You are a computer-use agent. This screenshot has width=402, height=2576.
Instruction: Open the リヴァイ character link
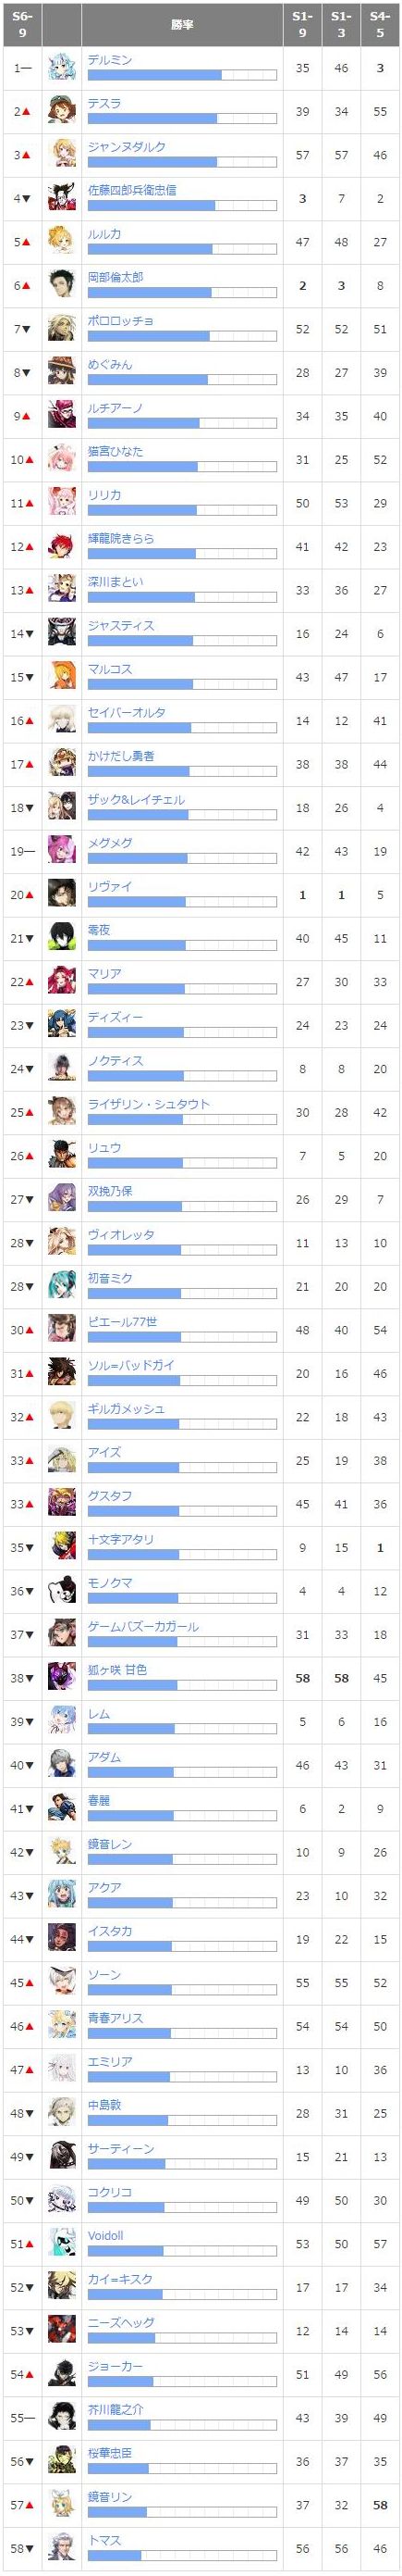110,887
